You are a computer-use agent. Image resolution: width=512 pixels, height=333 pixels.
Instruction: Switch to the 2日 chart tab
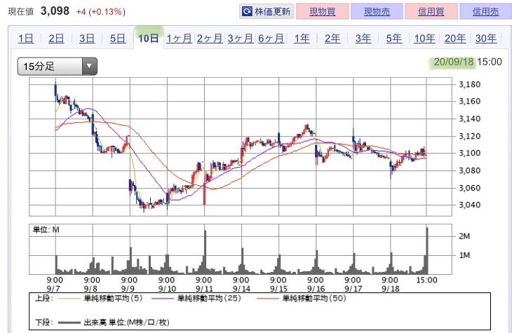click(56, 38)
